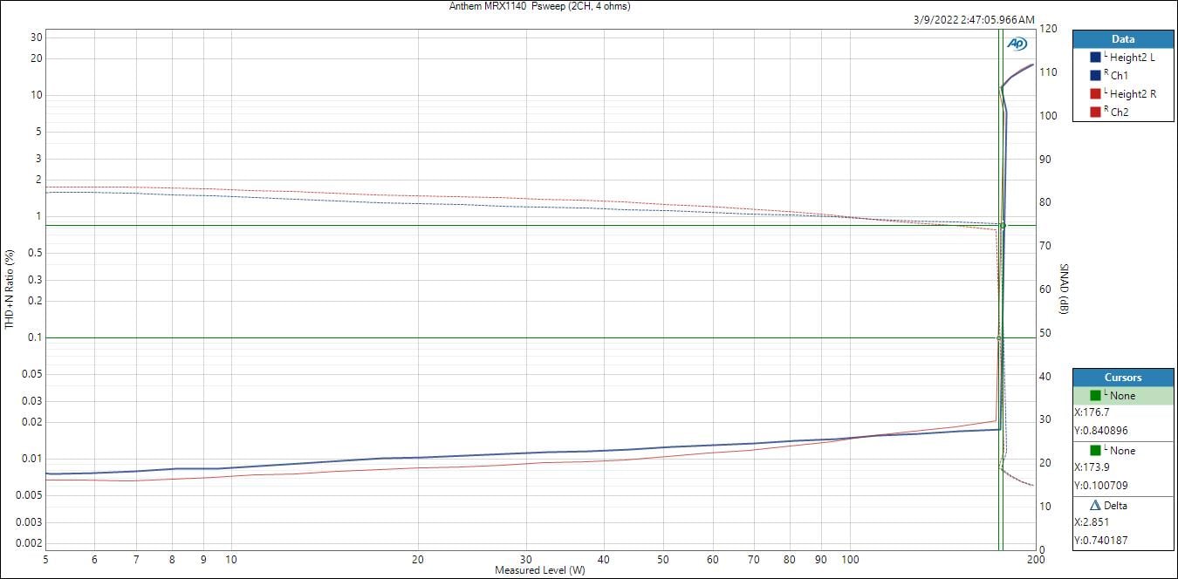
Task: Click the red Ch2 legend swatch
Action: [x=1095, y=112]
